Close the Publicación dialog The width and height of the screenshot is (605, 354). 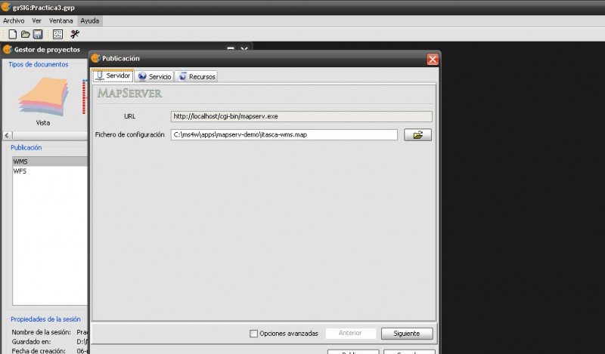point(433,59)
